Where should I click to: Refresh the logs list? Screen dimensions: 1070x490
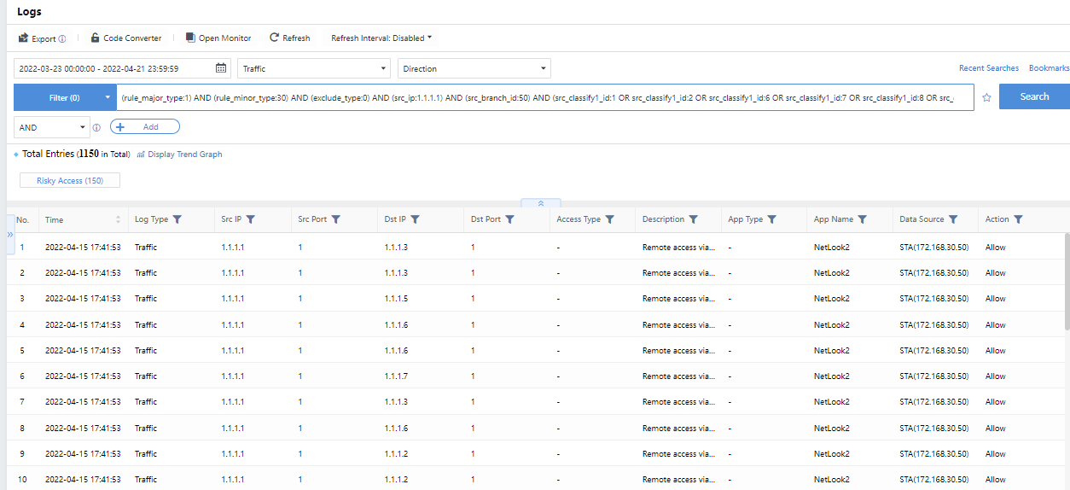[x=289, y=38]
